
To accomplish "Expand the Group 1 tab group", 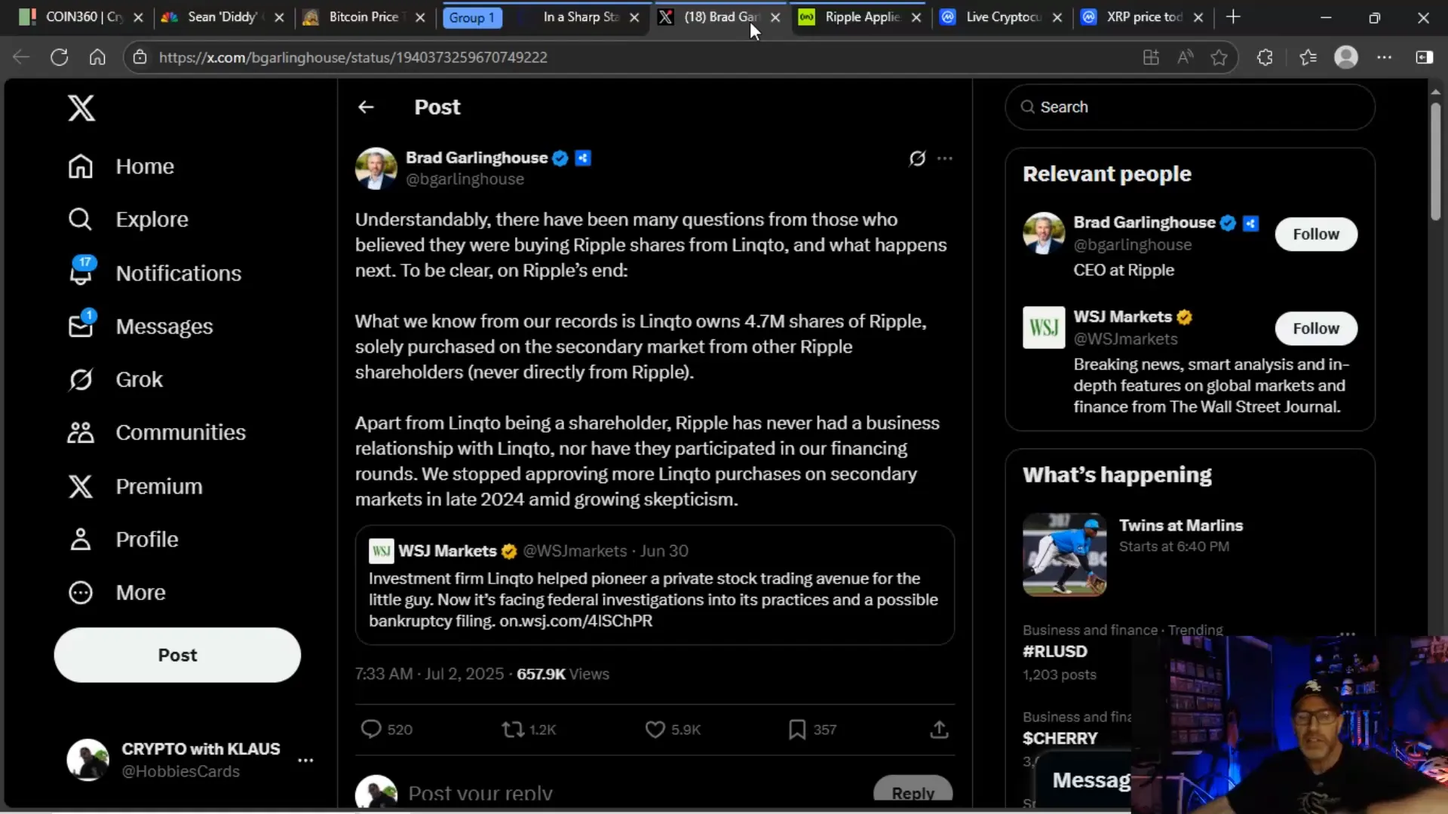I will [x=472, y=17].
